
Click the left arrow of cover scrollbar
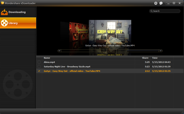tap(59, 51)
